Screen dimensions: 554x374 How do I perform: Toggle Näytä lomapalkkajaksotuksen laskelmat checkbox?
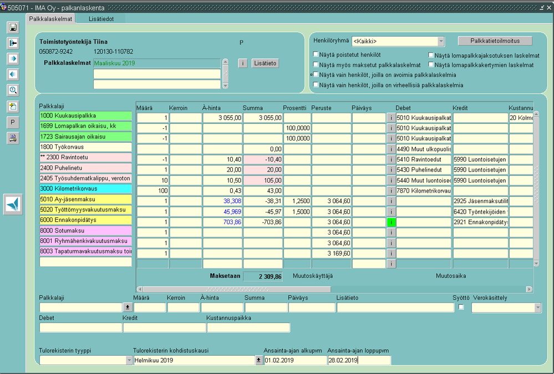(x=431, y=55)
